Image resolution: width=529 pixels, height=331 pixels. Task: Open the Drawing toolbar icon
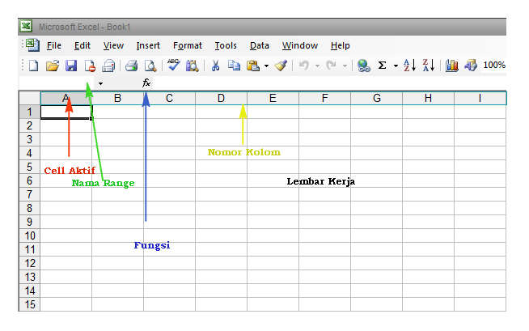[471, 65]
